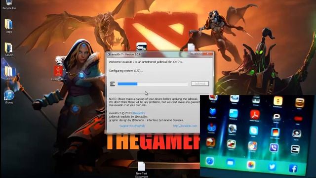Select the evasi0n desktop icon above the evasi0n window
This screenshot has height=178, width=316.
coord(141,47)
